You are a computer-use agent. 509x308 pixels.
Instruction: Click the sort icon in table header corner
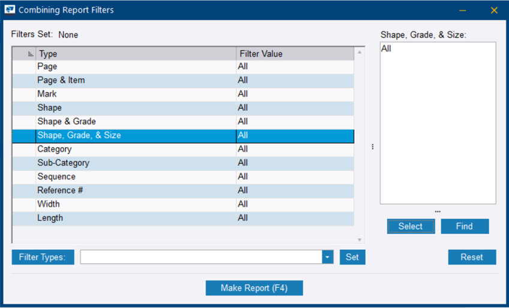point(31,54)
